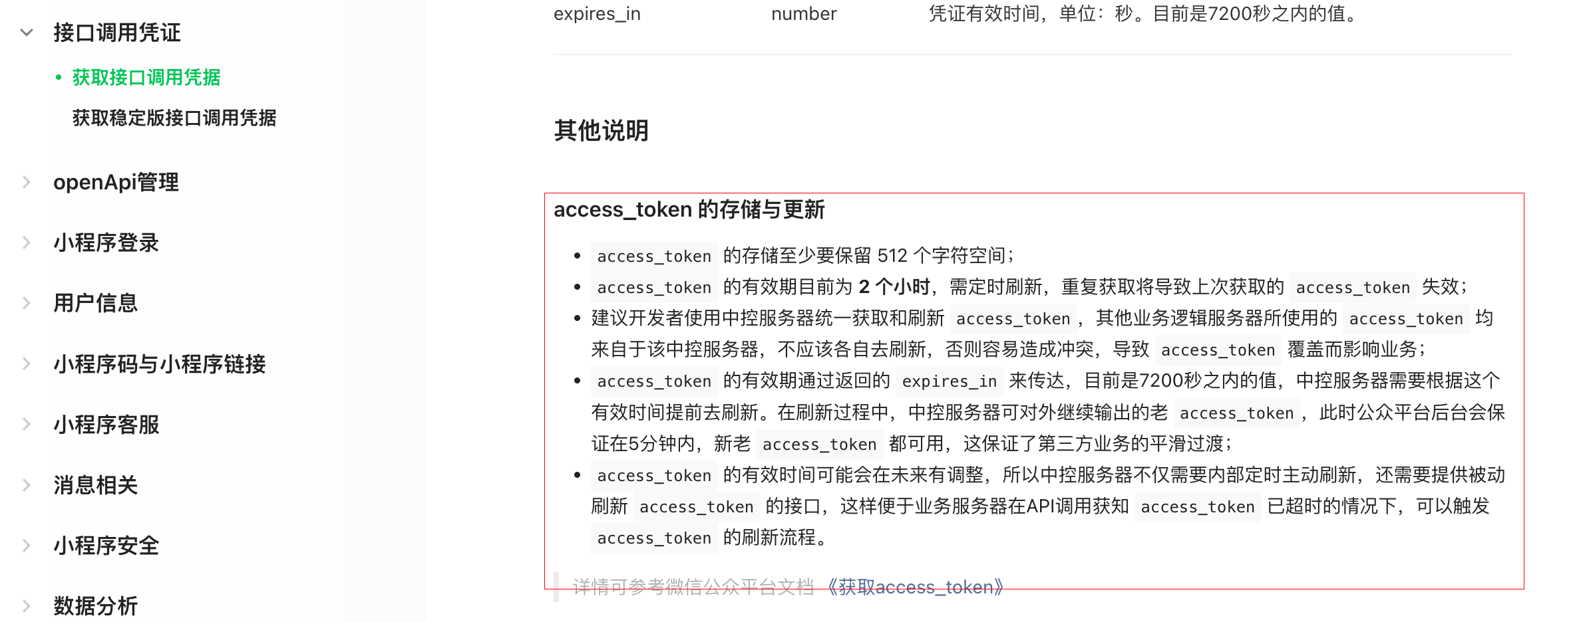Expand the 小程序码与小程序链接 chevron
Image resolution: width=1573 pixels, height=622 pixels.
click(x=27, y=363)
